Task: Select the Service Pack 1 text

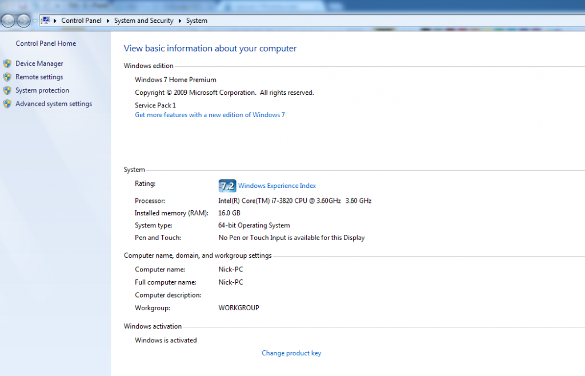Action: click(x=155, y=105)
